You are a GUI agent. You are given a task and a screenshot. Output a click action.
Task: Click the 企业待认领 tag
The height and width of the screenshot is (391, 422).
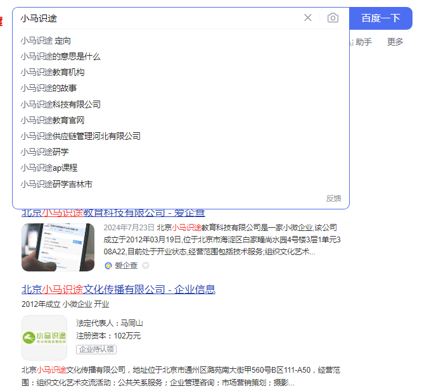pos(96,349)
